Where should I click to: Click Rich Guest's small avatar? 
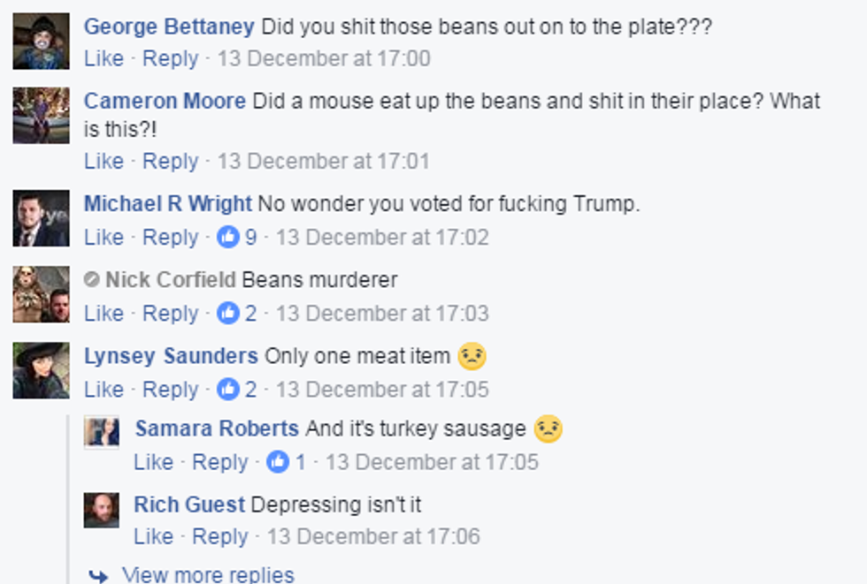coord(101,510)
